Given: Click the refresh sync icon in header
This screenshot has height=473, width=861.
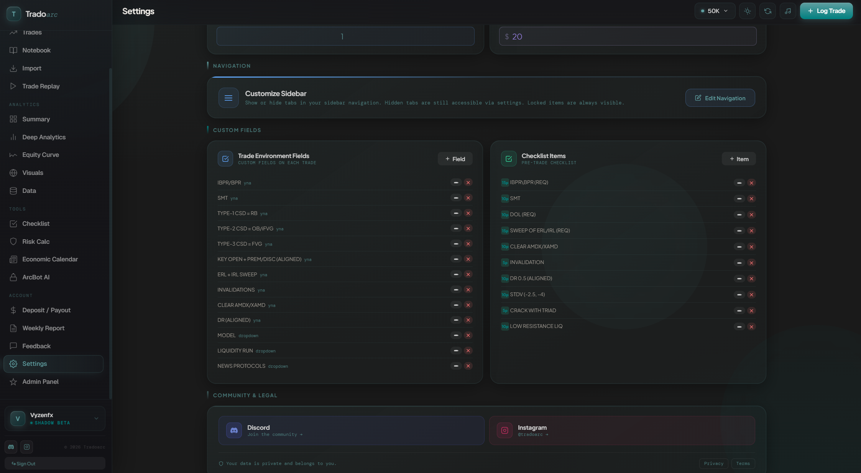Looking at the screenshot, I should click(x=767, y=11).
